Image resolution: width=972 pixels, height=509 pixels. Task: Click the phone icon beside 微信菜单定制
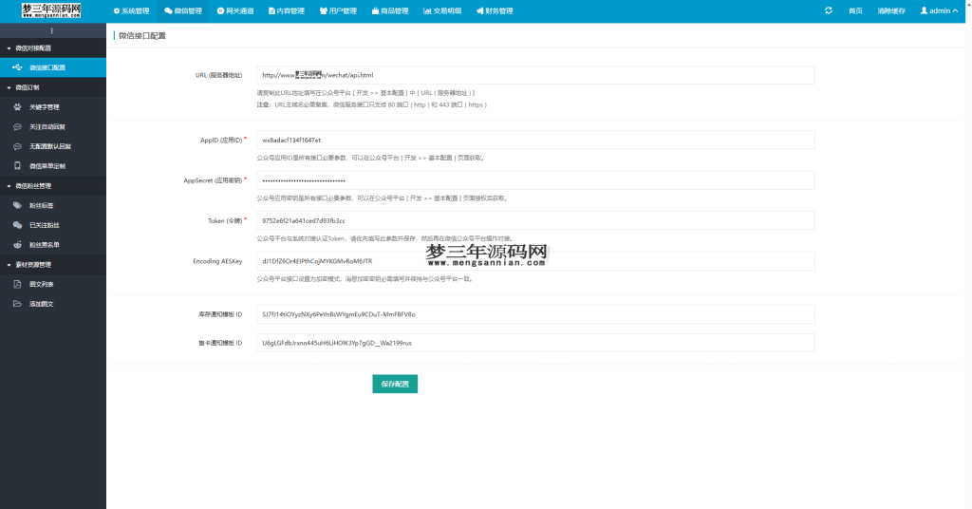17,165
